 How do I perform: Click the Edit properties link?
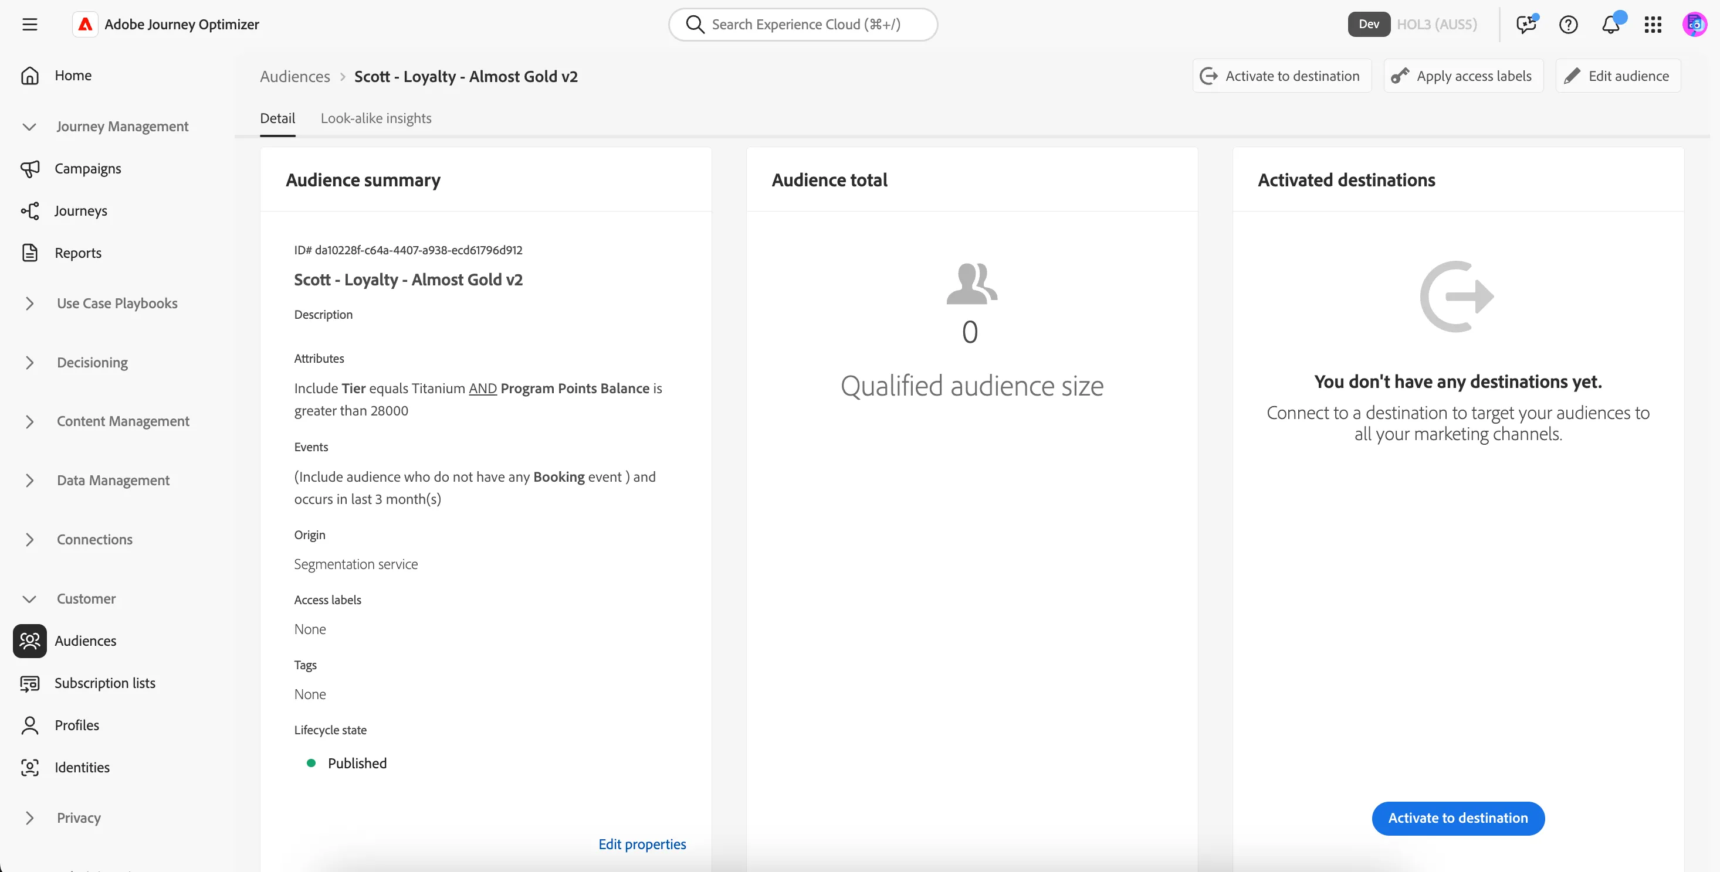[642, 844]
